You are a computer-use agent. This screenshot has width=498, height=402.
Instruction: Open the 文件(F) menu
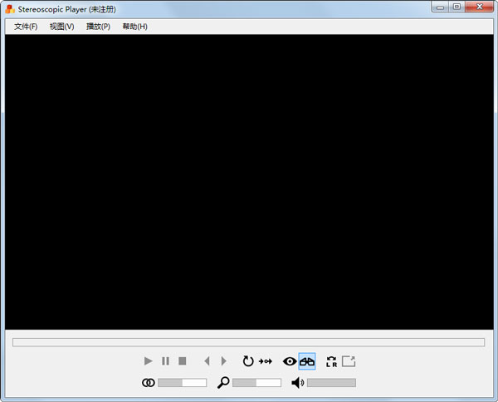(x=26, y=27)
